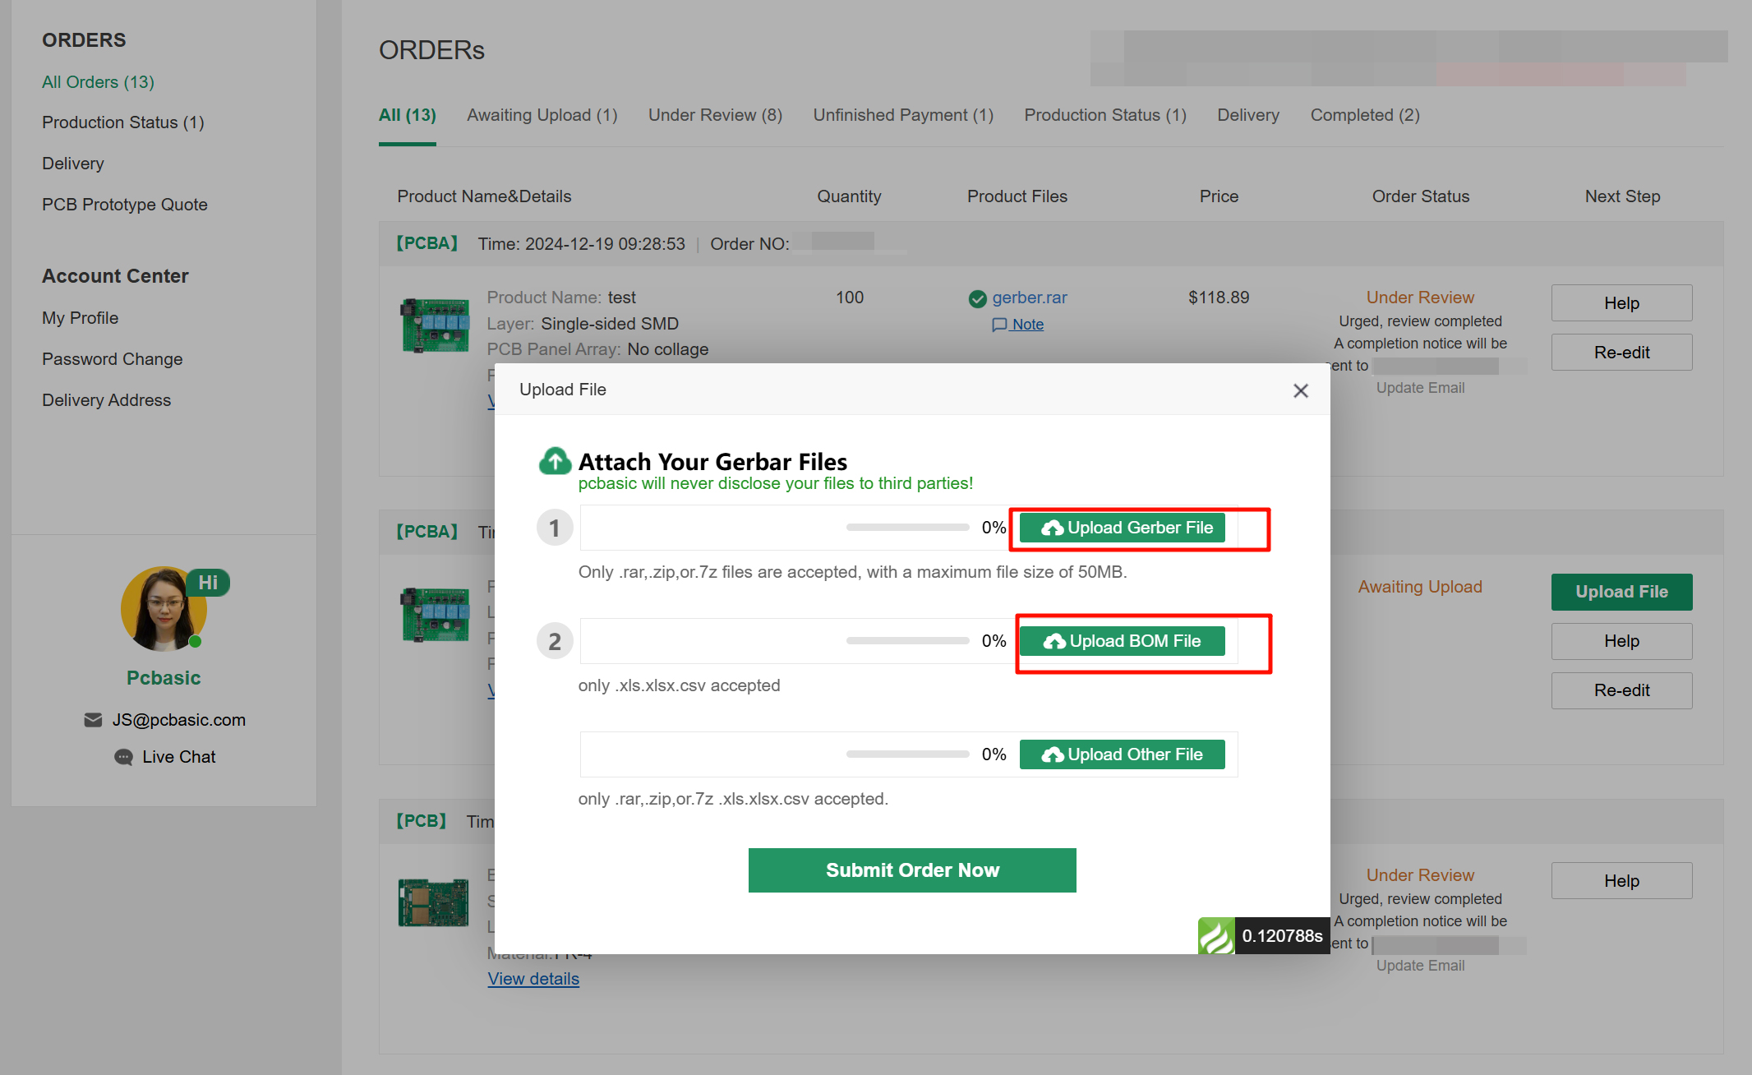Close the Upload File dialog
The image size is (1752, 1075).
coord(1300,390)
